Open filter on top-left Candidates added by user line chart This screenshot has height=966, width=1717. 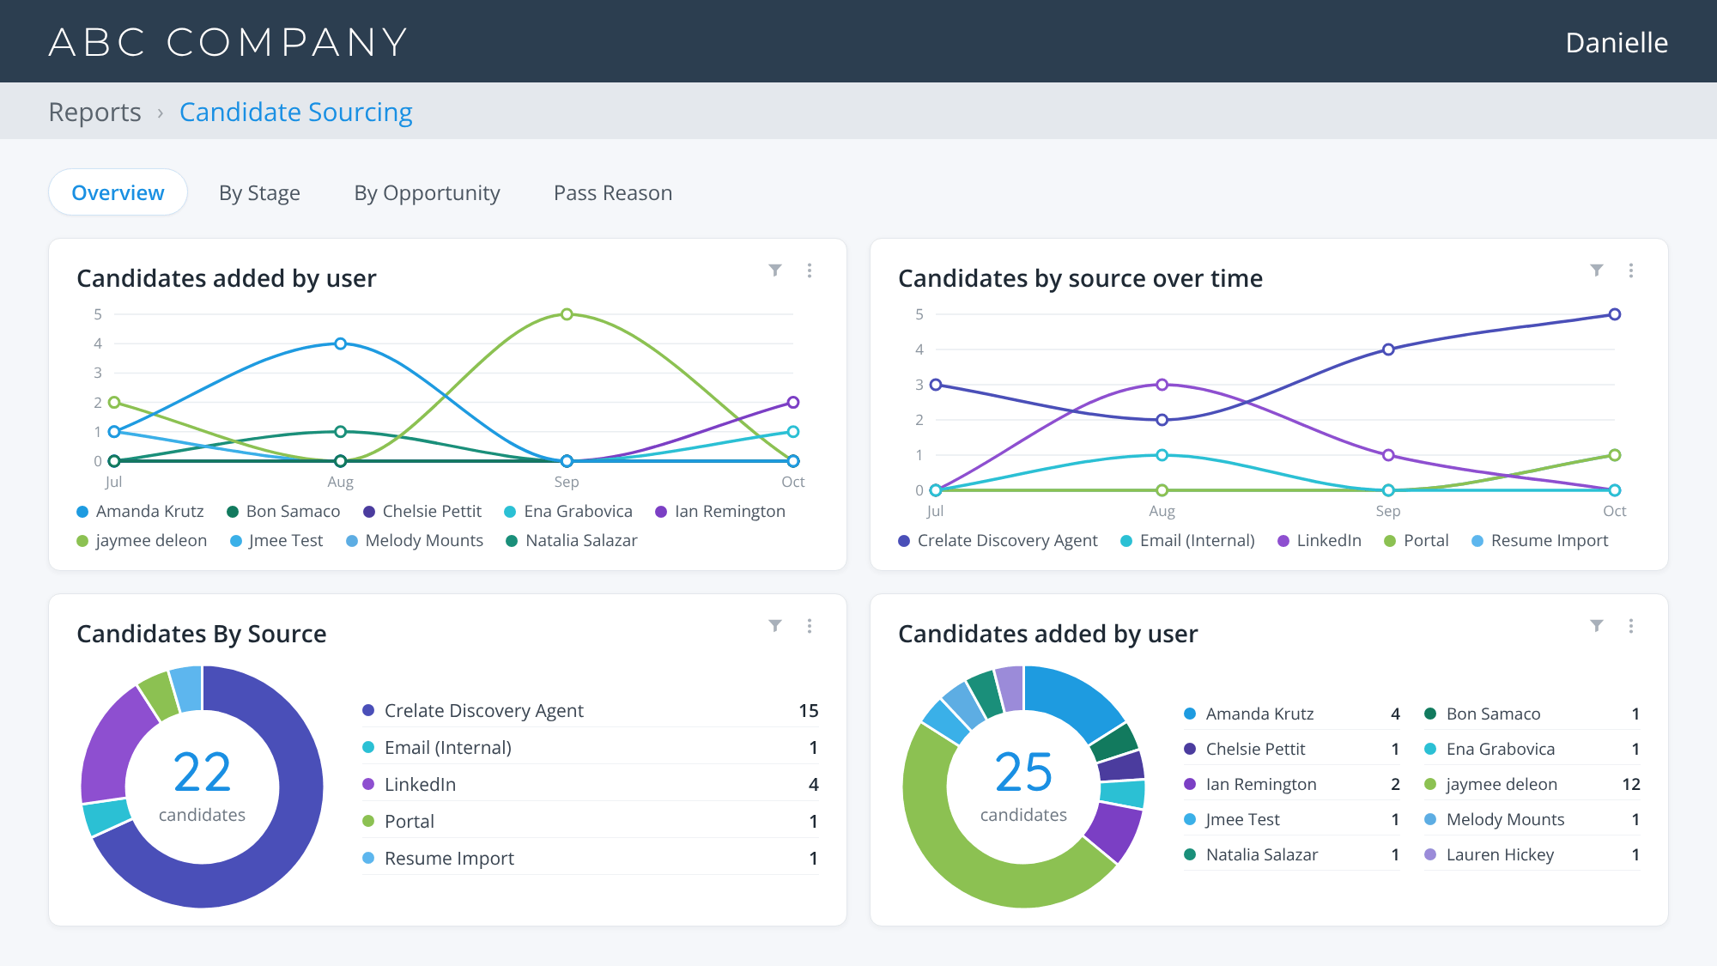click(x=775, y=270)
